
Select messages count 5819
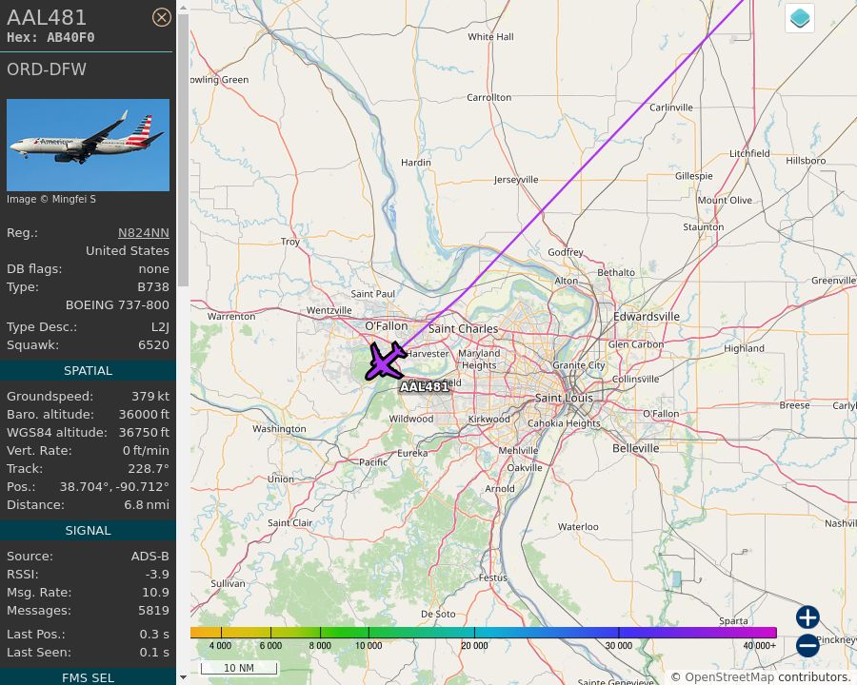point(153,610)
